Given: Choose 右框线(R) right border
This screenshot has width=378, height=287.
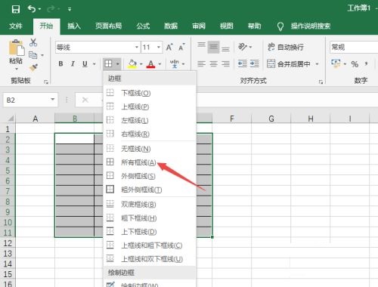Looking at the screenshot, I should coord(150,134).
